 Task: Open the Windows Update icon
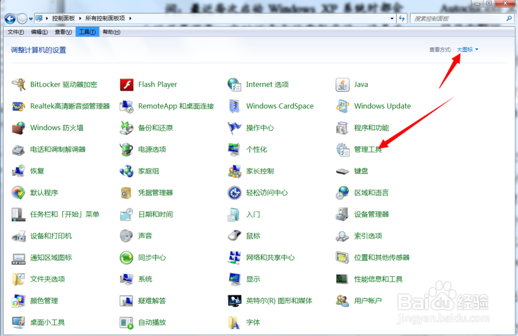pos(342,106)
